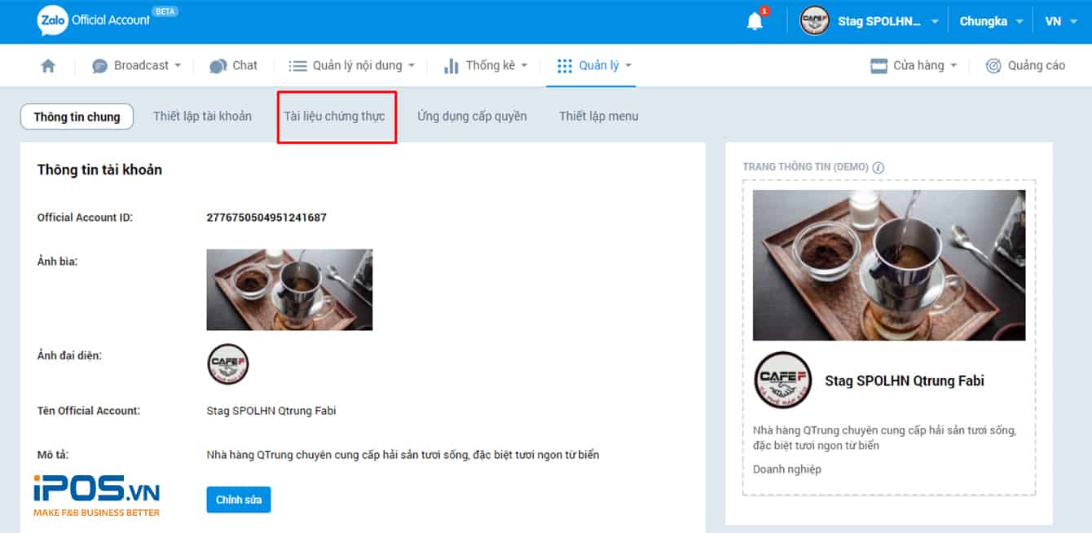Screen dimensions: 1092x533
Task: Open the Thiết lập tài khoản tab
Action: (x=202, y=116)
